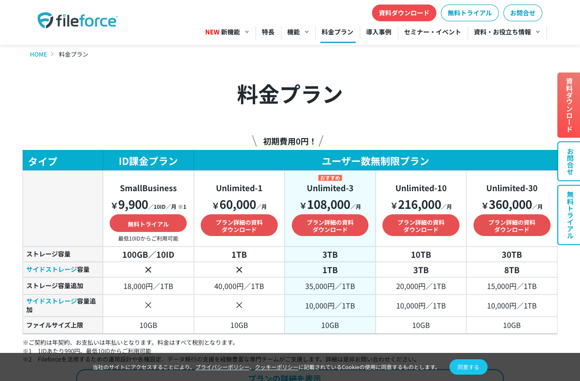This screenshot has height=381, width=580.
Task: Open the 資料・お役立ち情報 dropdown menu
Action: point(503,32)
